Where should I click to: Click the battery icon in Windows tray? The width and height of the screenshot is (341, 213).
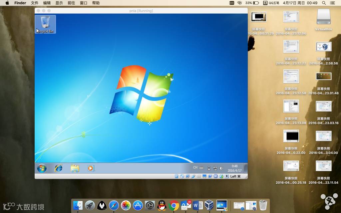(x=209, y=168)
